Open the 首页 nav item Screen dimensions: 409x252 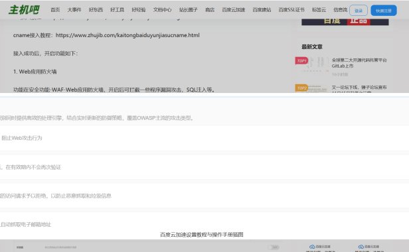[55, 10]
